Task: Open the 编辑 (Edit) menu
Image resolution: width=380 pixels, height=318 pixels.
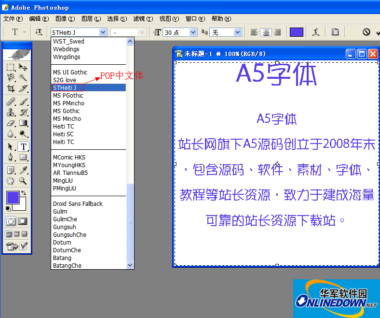Action: click(x=39, y=19)
